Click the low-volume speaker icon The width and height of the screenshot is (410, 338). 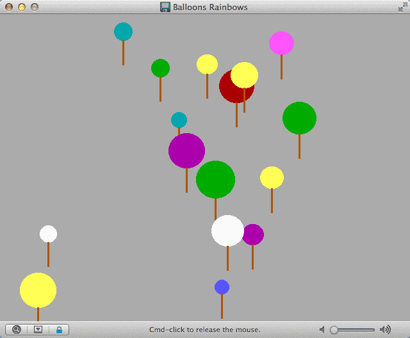[x=322, y=330]
